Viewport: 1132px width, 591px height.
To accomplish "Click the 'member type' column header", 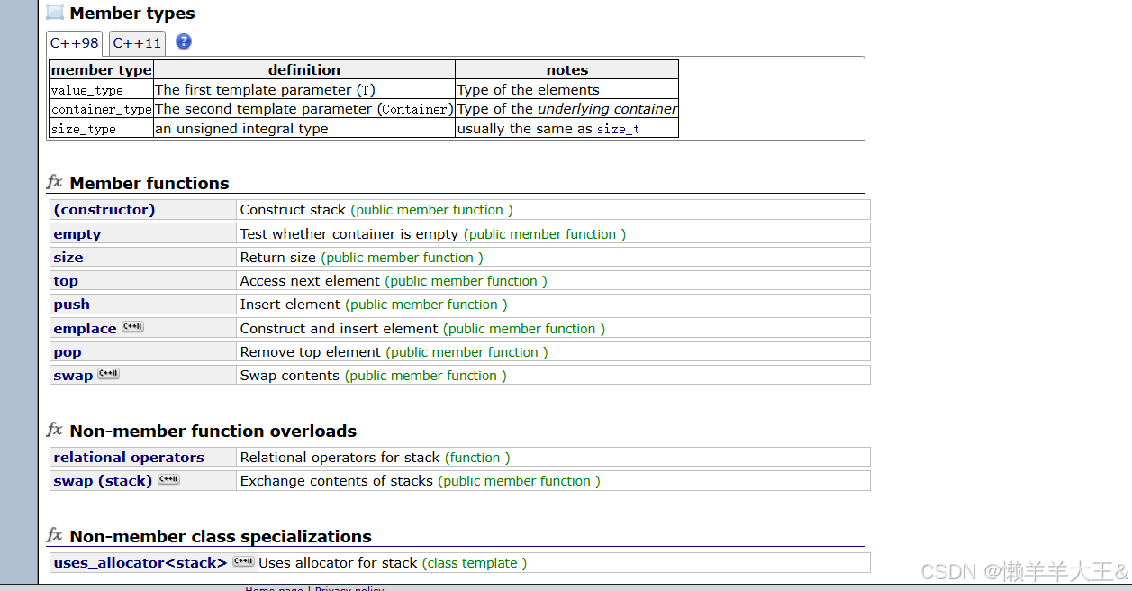I will click(x=102, y=70).
